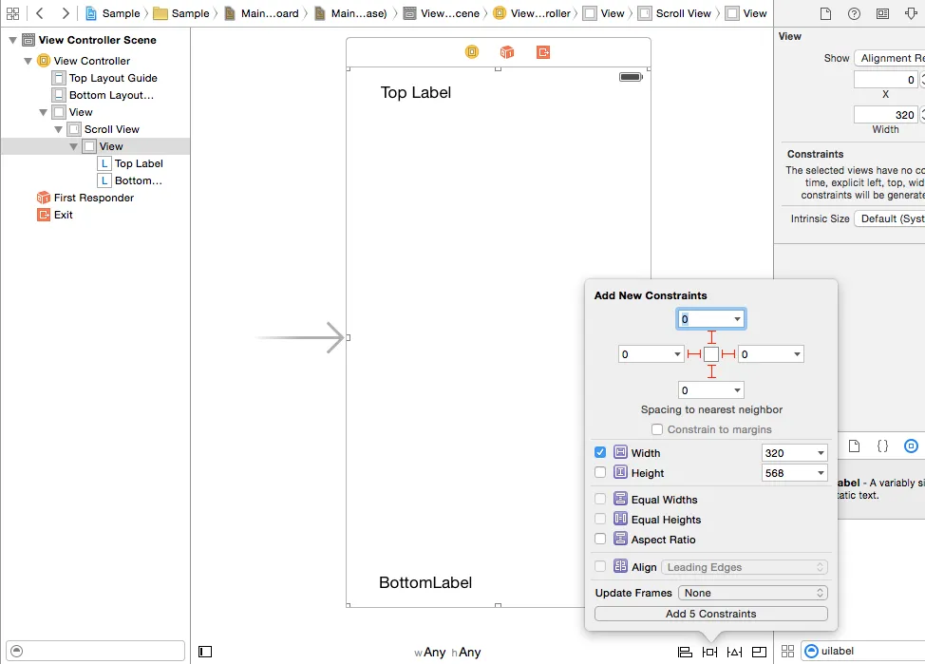The height and width of the screenshot is (664, 925).
Task: Show the File Template library
Action: coord(854,446)
